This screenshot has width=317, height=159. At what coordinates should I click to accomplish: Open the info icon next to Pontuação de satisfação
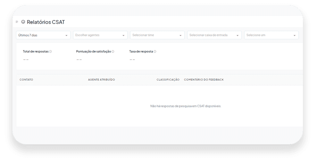pyautogui.click(x=113, y=52)
